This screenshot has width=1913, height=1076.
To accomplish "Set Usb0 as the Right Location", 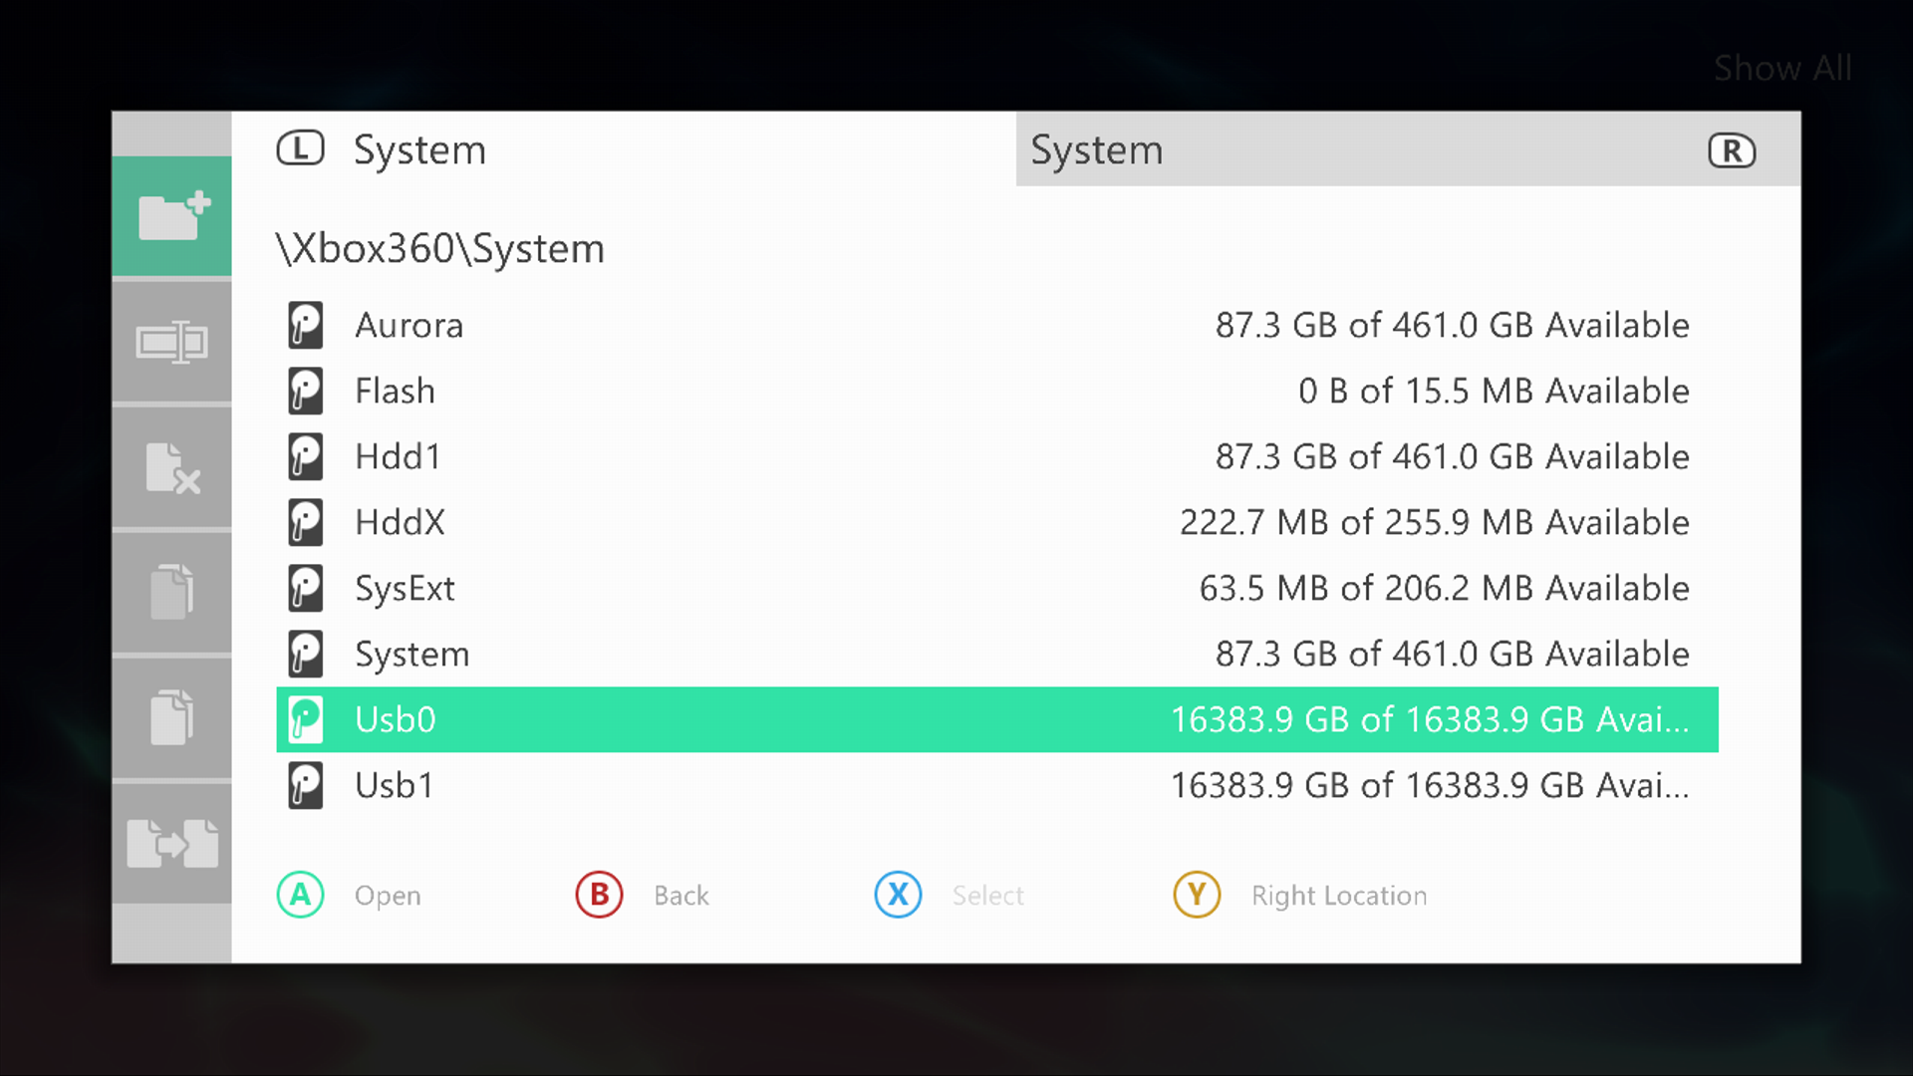I will coord(1196,895).
